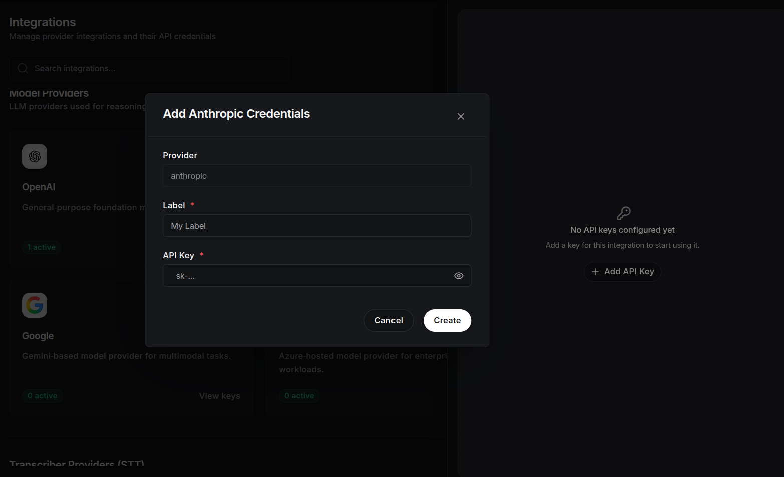
Task: Click the 'Manage provider integrations' subtitle
Action: 112,36
